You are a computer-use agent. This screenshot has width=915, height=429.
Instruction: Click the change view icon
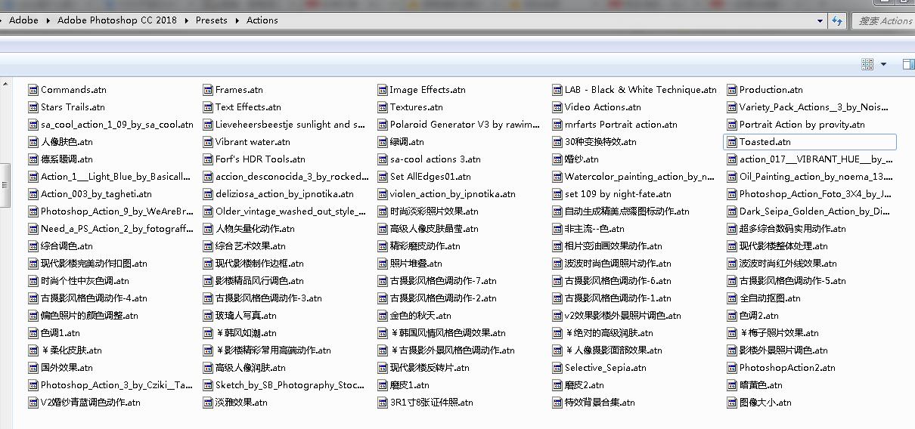pyautogui.click(x=867, y=65)
